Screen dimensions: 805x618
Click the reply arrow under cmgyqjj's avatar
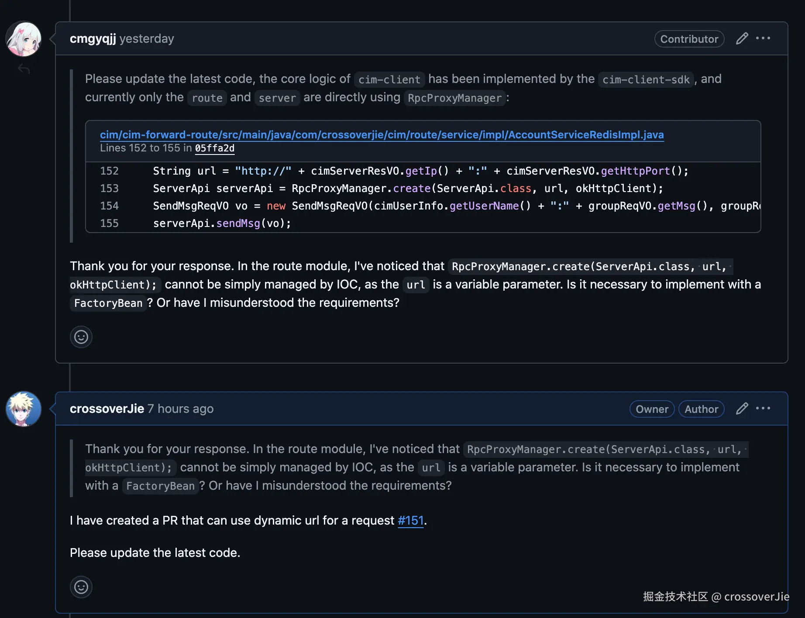24,69
